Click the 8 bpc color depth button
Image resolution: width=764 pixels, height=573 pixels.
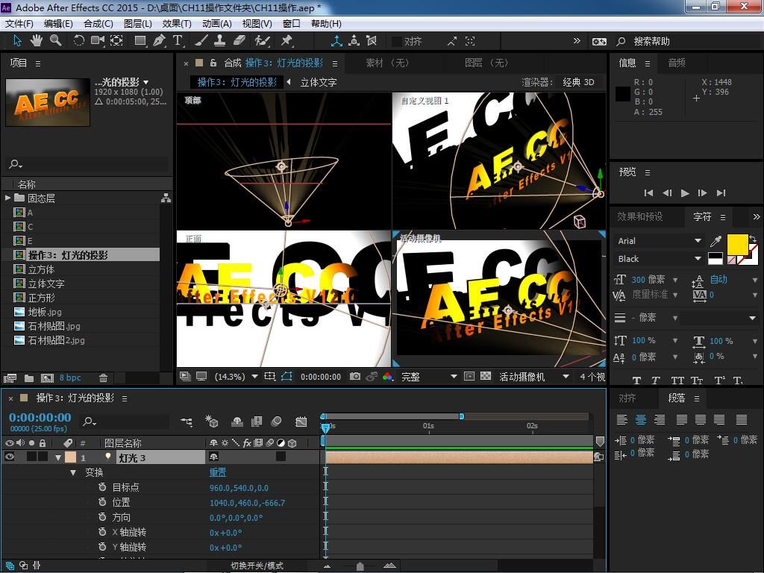(x=70, y=378)
